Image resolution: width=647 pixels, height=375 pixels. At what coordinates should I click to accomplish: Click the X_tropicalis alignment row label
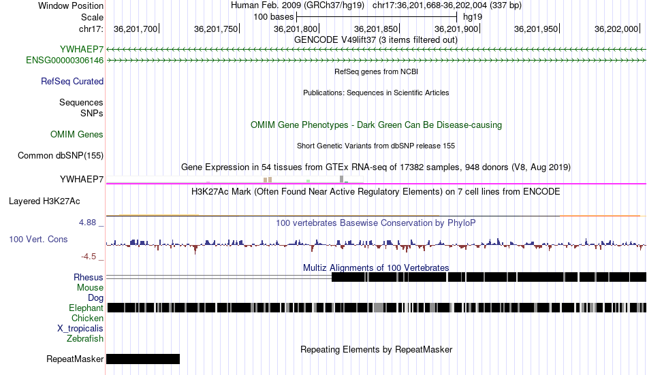tap(80, 329)
